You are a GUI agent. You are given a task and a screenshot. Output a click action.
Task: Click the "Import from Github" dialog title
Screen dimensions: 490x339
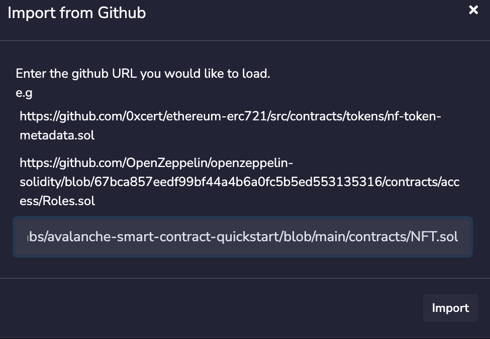pyautogui.click(x=77, y=13)
